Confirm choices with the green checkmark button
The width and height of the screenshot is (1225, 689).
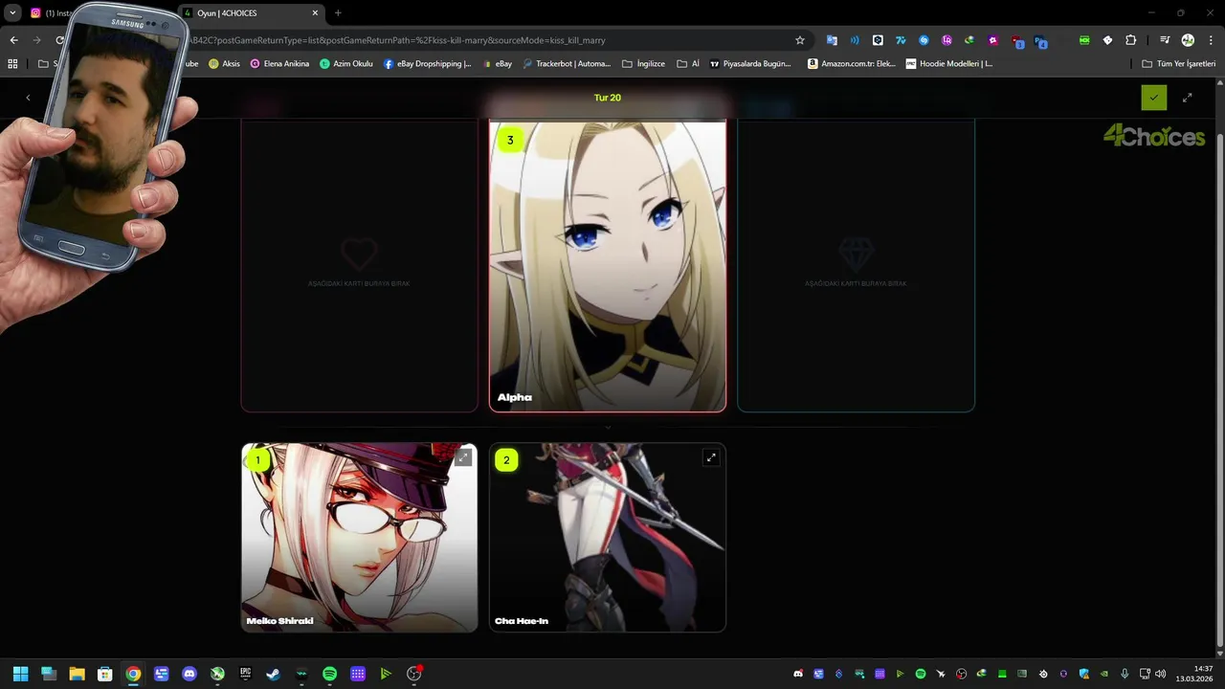pyautogui.click(x=1153, y=98)
